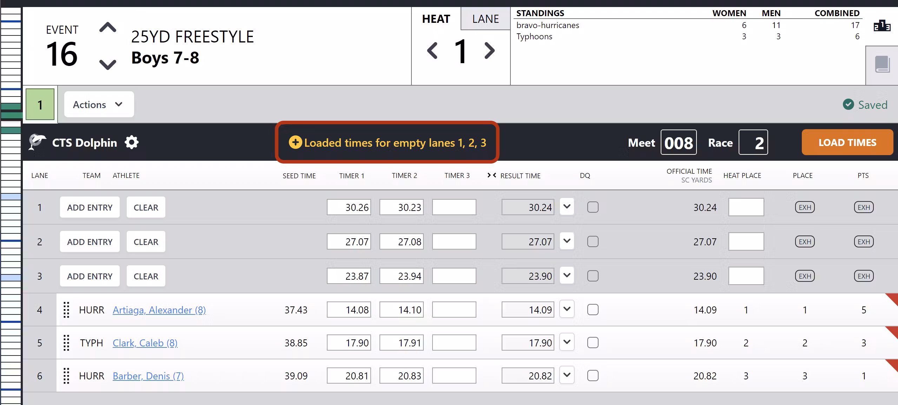Toggle DQ checkbox for lane 1
The image size is (898, 405).
(593, 207)
